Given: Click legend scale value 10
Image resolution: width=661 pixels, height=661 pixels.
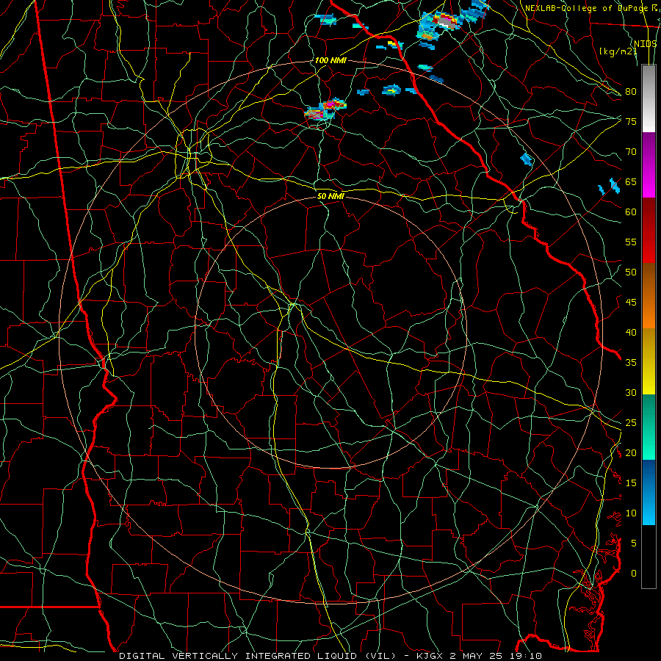Looking at the screenshot, I should click(631, 513).
